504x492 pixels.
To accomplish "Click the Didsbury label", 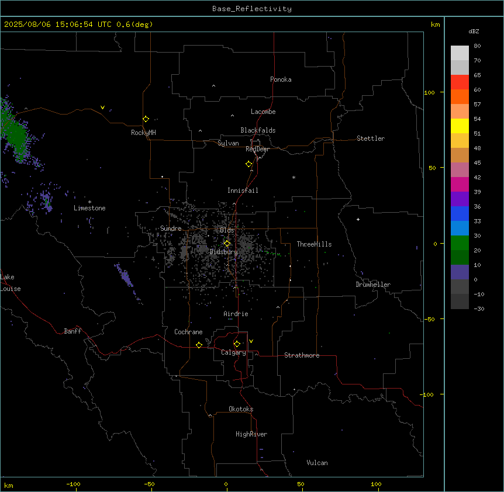I will click(x=224, y=252).
